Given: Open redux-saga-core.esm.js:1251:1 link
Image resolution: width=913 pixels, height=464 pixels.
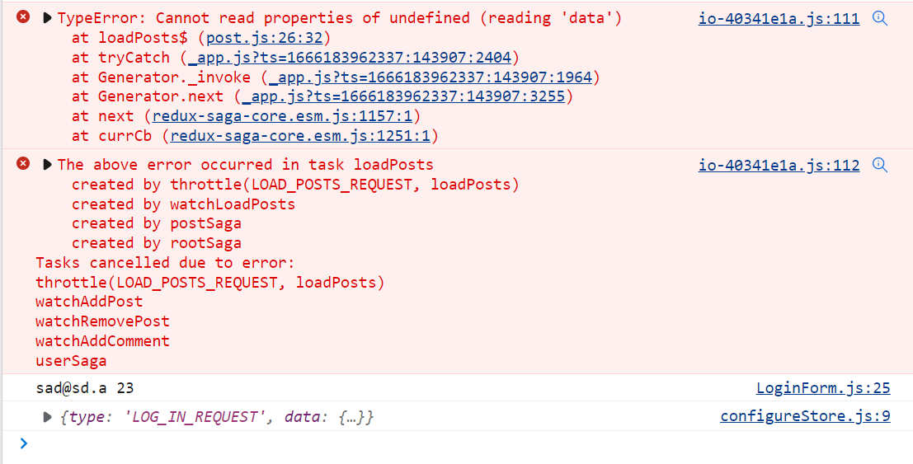Looking at the screenshot, I should (x=300, y=136).
